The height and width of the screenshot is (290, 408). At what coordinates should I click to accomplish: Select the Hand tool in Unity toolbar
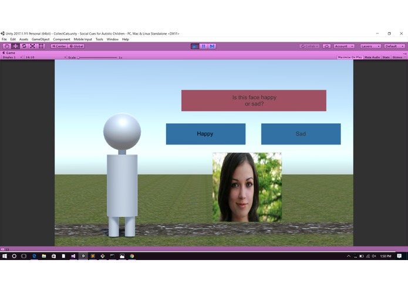coord(7,46)
